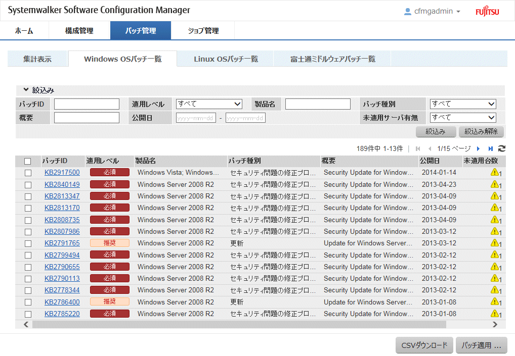Click the Fujitsu logo
This screenshot has height=356, width=515.
(x=487, y=12)
